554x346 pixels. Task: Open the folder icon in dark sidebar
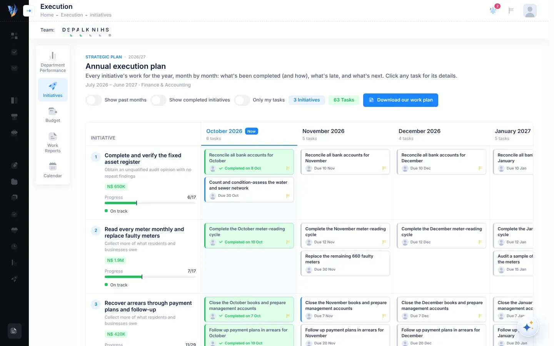[14, 181]
